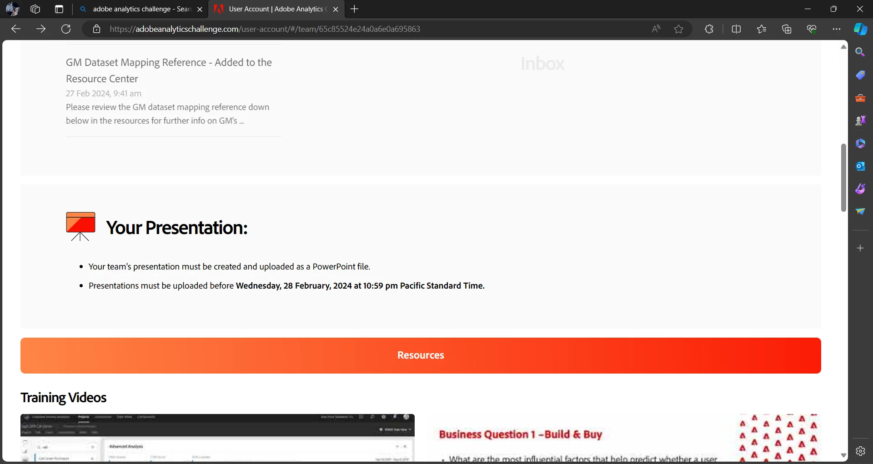Play the training video thumbnail
The width and height of the screenshot is (873, 464).
[x=217, y=438]
